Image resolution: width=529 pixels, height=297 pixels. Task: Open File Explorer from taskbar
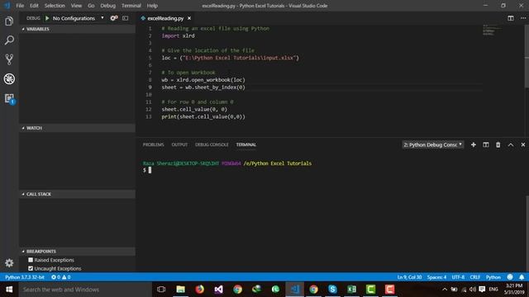point(180,290)
